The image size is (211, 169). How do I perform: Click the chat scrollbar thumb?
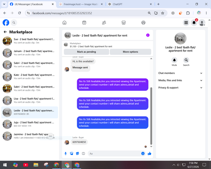151,116
